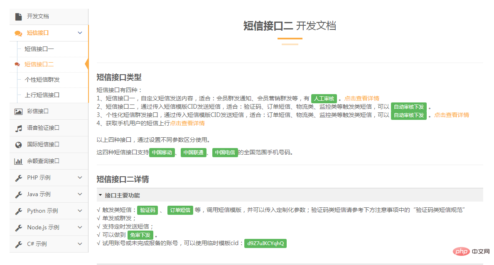Expand the PHP 示例 chevron
Image resolution: width=494 pixels, height=265 pixels.
pyautogui.click(x=80, y=177)
